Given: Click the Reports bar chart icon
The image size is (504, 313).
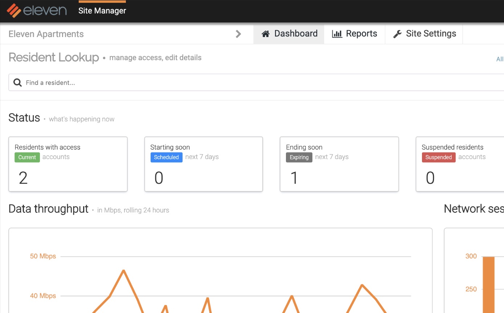Looking at the screenshot, I should pos(337,34).
